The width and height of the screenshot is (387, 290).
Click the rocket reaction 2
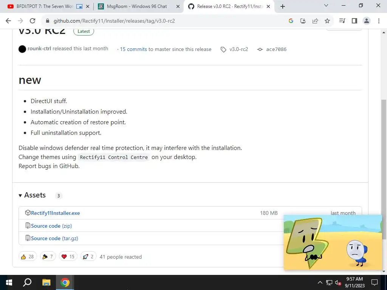point(88,257)
